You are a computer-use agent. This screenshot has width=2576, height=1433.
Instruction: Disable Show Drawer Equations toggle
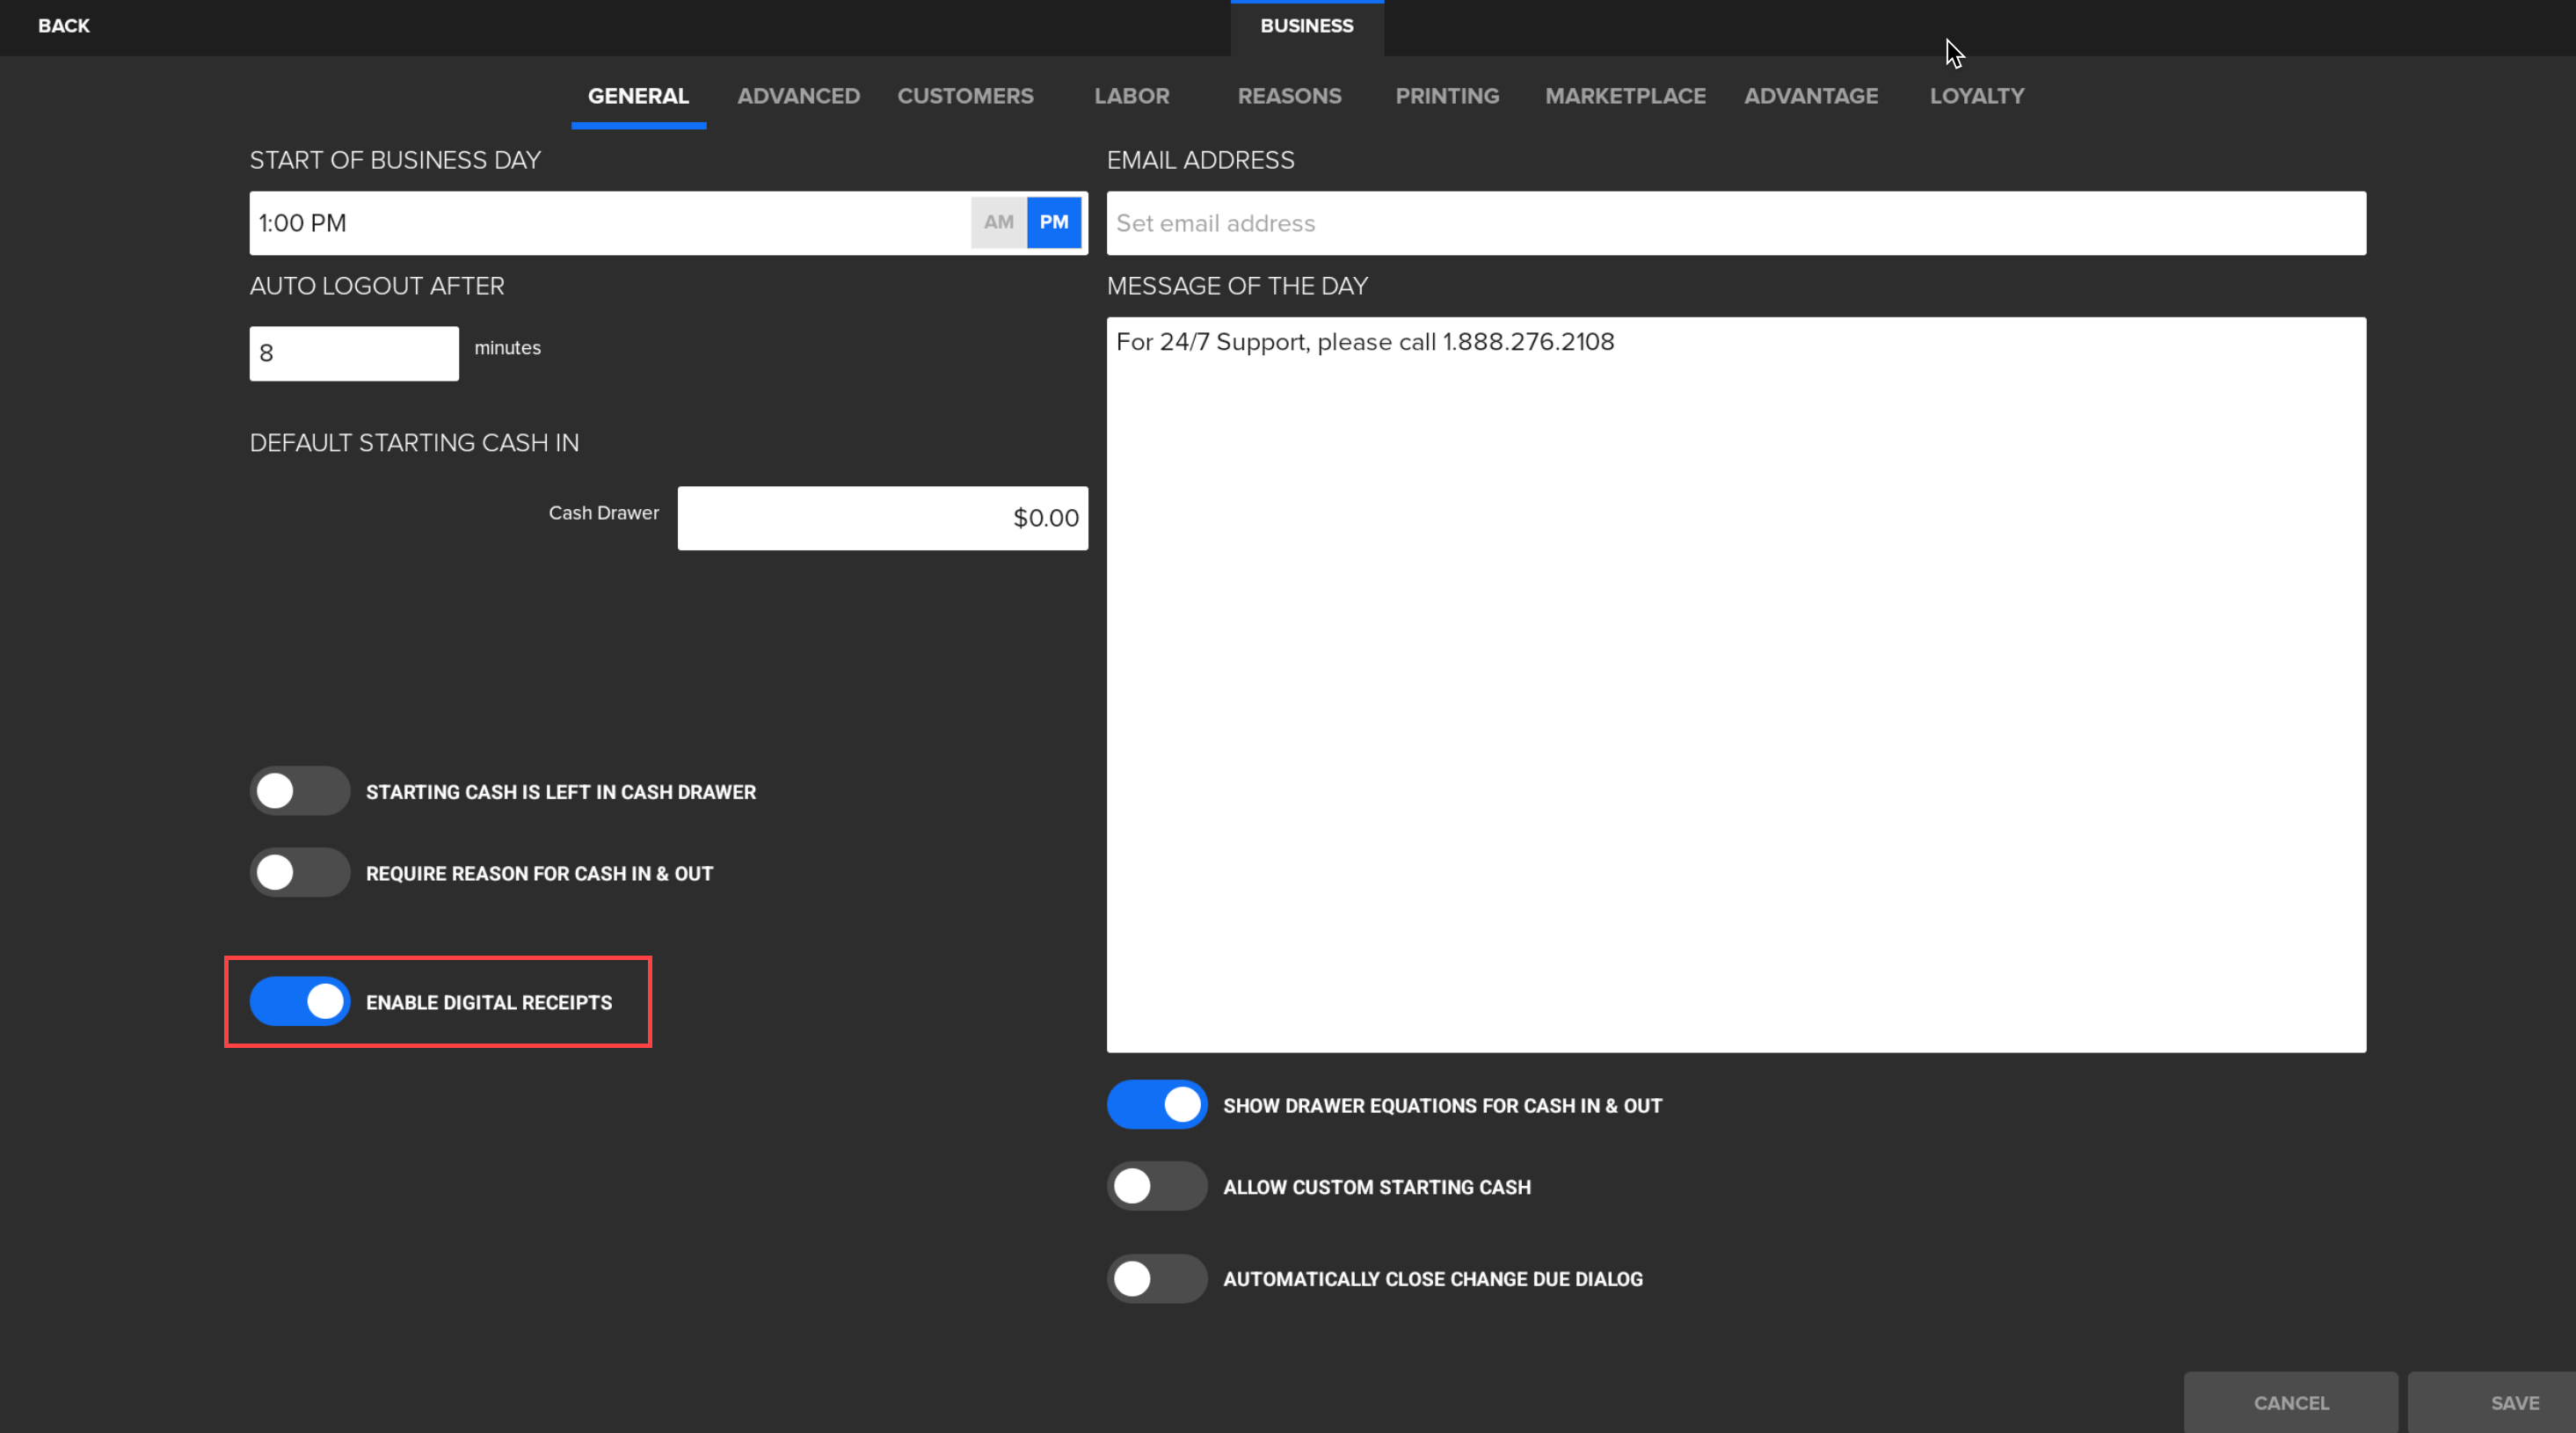point(1156,1105)
